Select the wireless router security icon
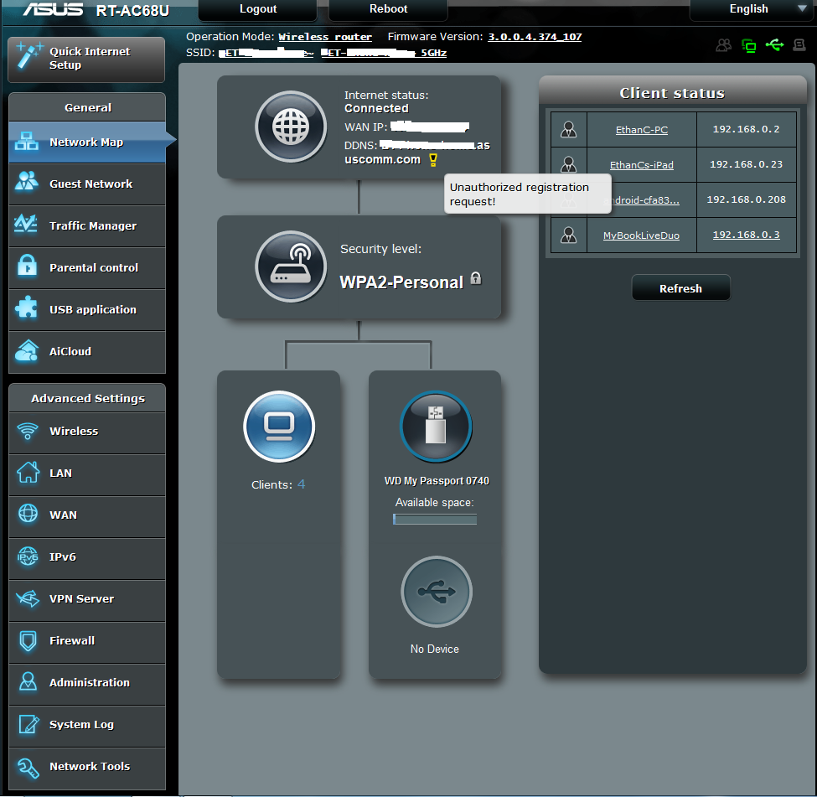Viewport: 817px width, 797px height. (x=291, y=267)
